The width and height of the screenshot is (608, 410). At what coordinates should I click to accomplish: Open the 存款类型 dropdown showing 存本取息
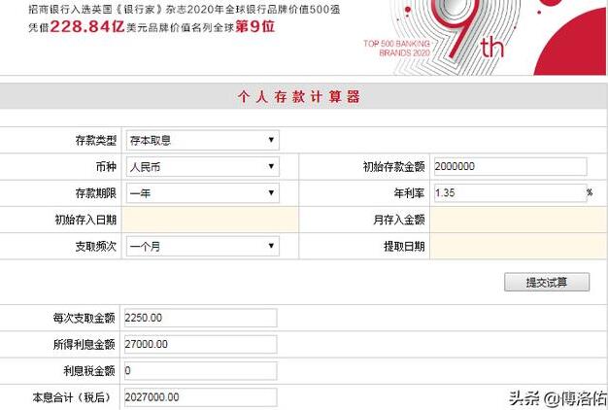202,140
